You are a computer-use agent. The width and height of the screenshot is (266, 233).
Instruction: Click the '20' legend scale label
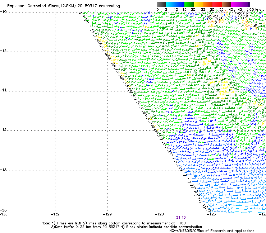[193, 10]
